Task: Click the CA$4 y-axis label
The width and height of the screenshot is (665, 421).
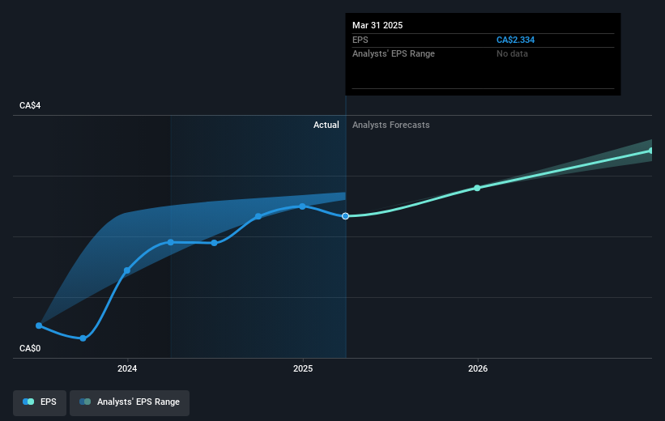Action: 30,105
